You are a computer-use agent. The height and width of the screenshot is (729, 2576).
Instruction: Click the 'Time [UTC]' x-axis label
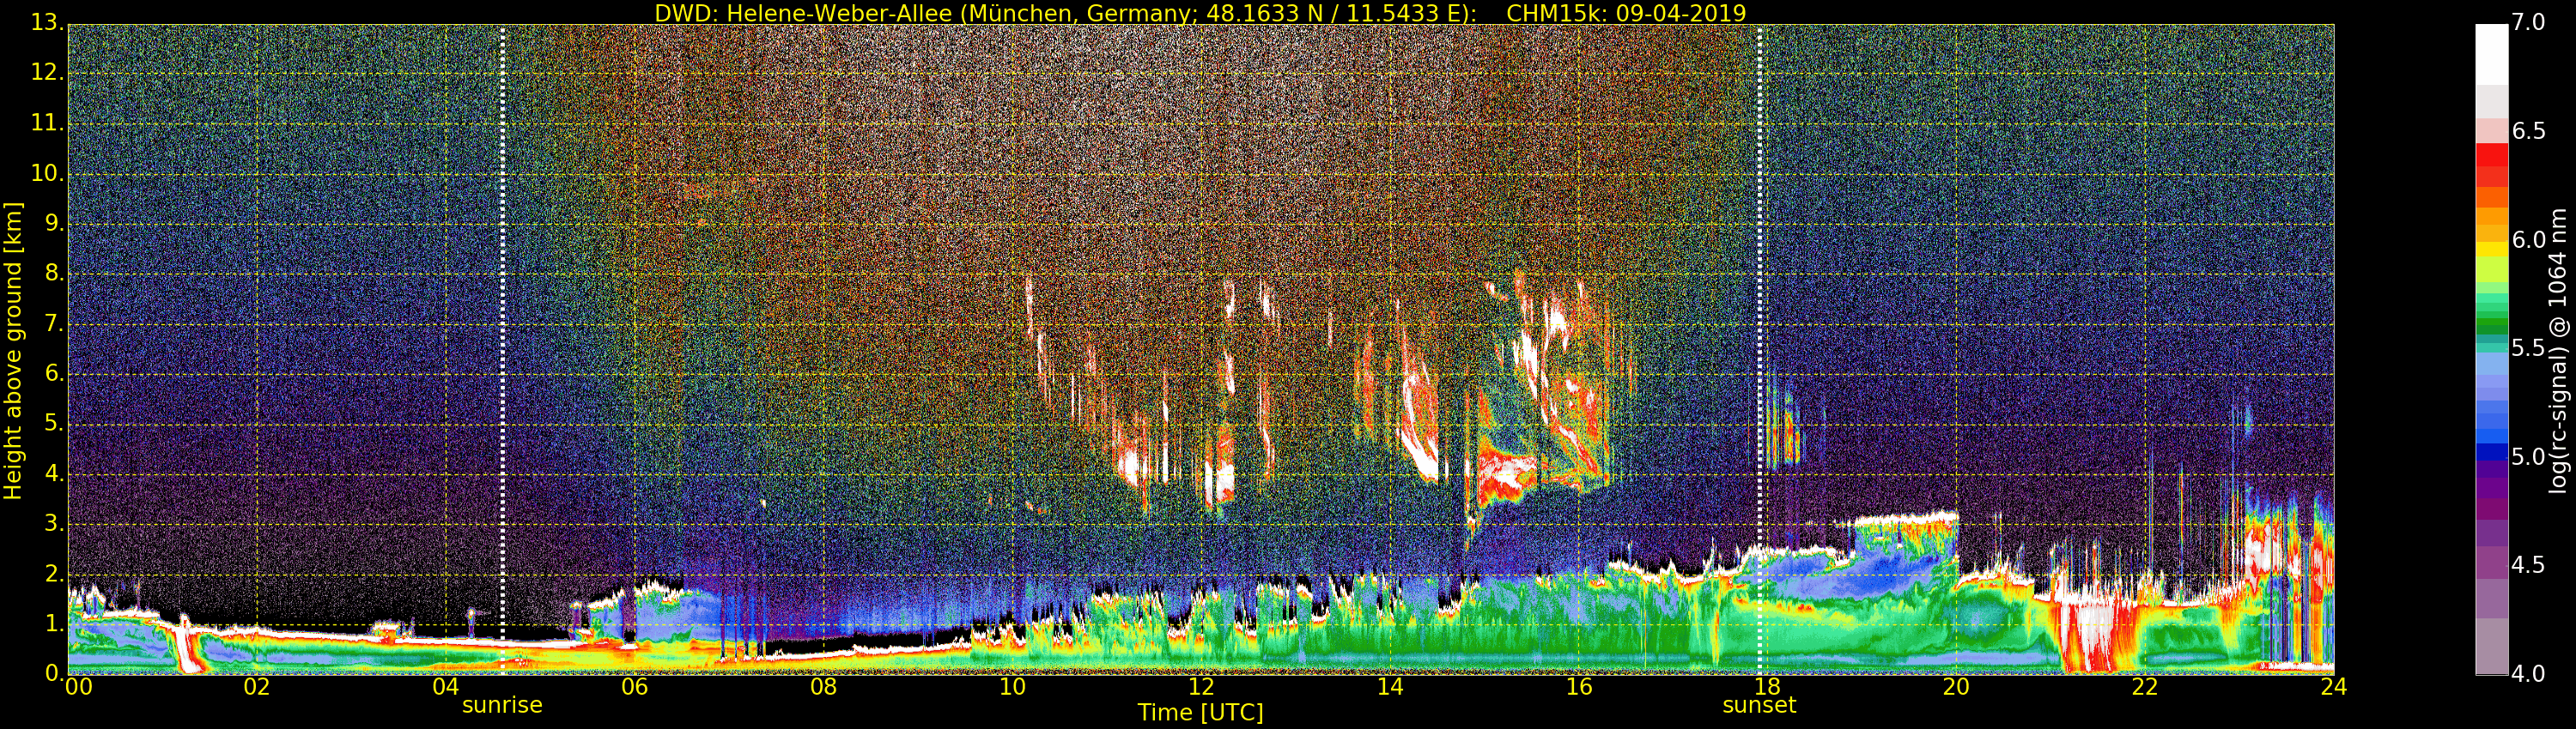pyautogui.click(x=1200, y=713)
